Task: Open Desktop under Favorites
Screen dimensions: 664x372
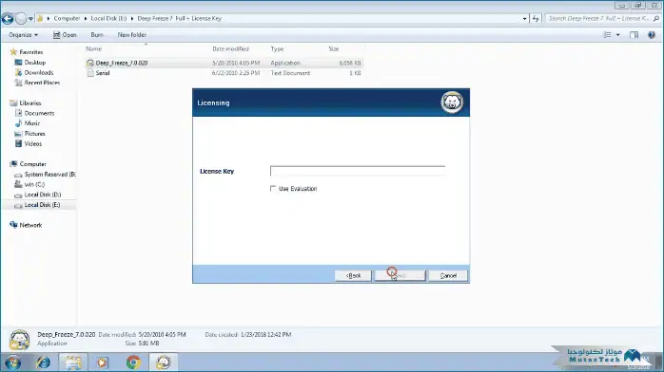Action: pos(35,63)
